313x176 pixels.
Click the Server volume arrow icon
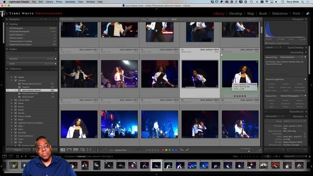coord(55,64)
